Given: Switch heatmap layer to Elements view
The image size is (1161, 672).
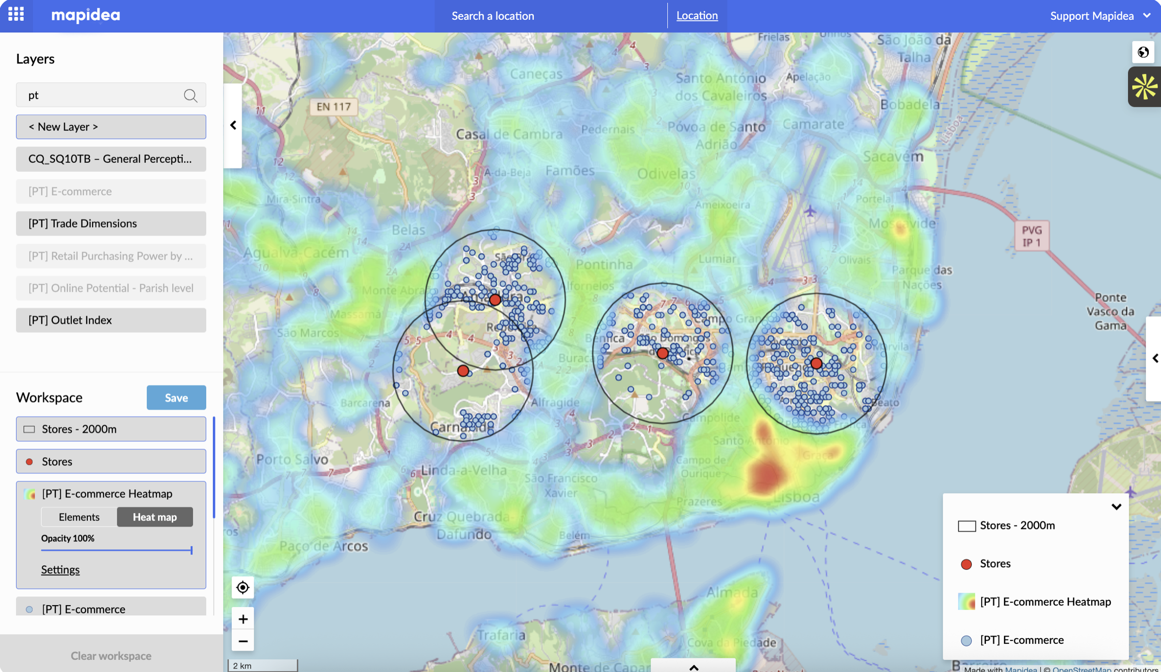Looking at the screenshot, I should pos(79,517).
